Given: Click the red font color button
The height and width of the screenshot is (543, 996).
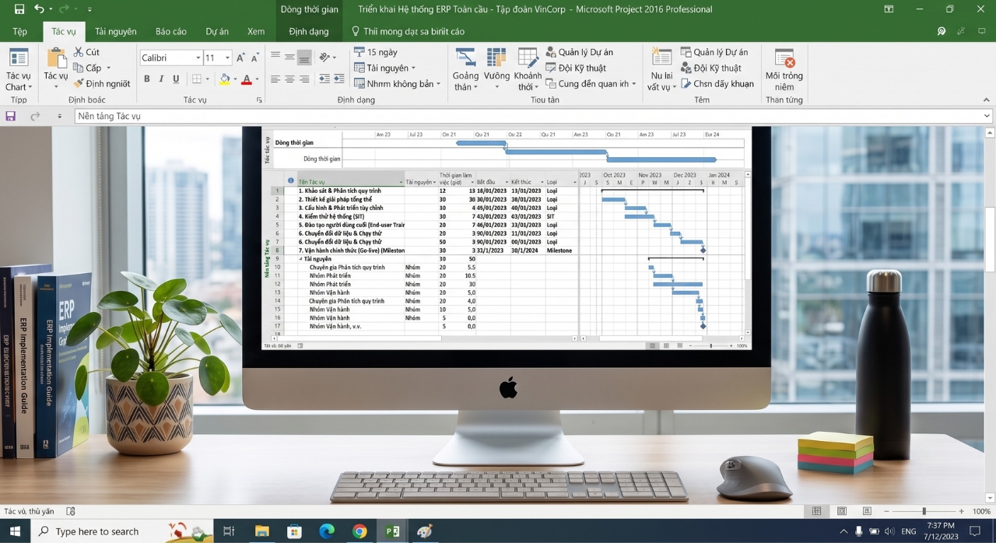Looking at the screenshot, I should click(x=246, y=79).
